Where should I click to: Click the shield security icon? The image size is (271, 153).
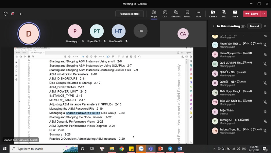point(5,14)
